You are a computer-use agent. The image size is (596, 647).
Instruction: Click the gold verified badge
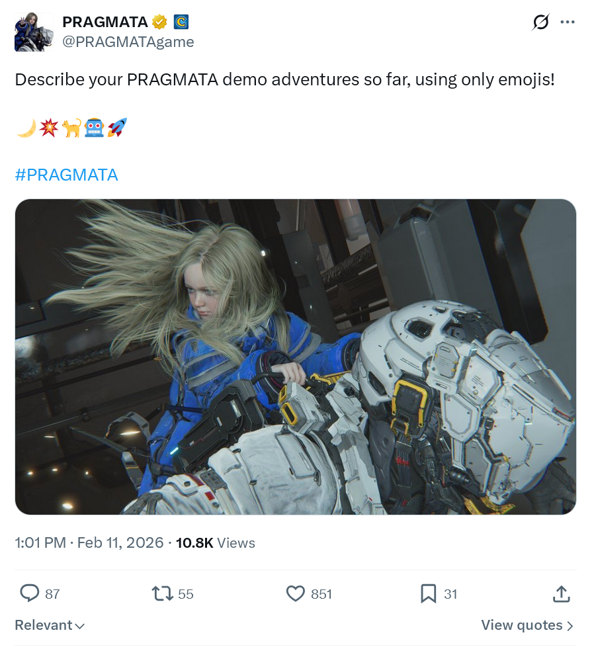(x=159, y=22)
